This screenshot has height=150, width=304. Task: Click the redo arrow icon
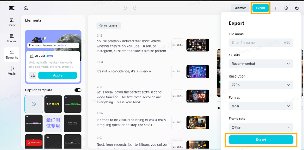(x=135, y=8)
